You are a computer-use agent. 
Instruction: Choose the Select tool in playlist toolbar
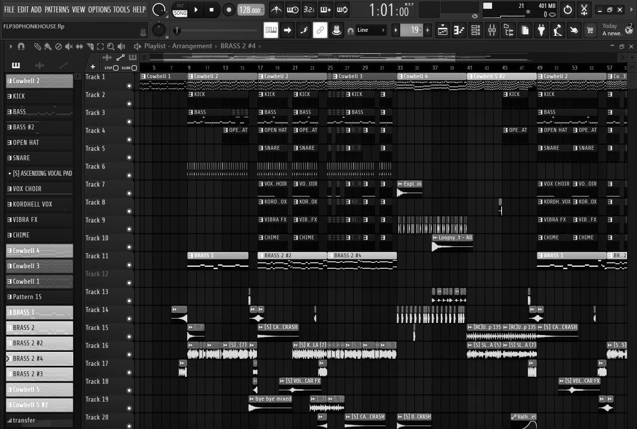point(101,46)
